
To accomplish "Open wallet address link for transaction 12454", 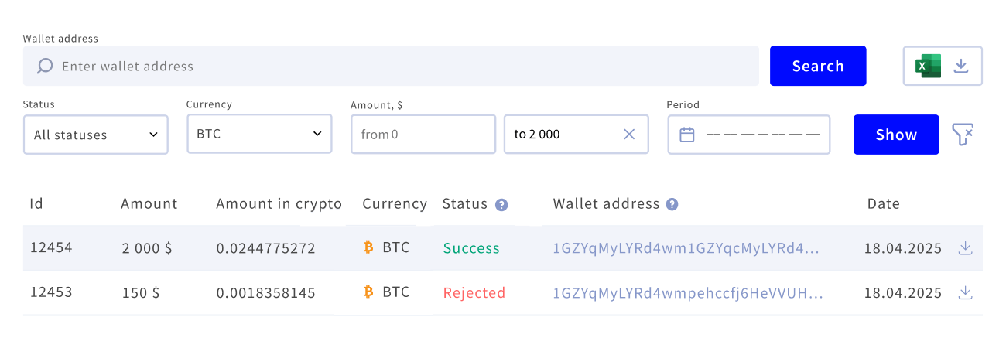I will pyautogui.click(x=686, y=248).
